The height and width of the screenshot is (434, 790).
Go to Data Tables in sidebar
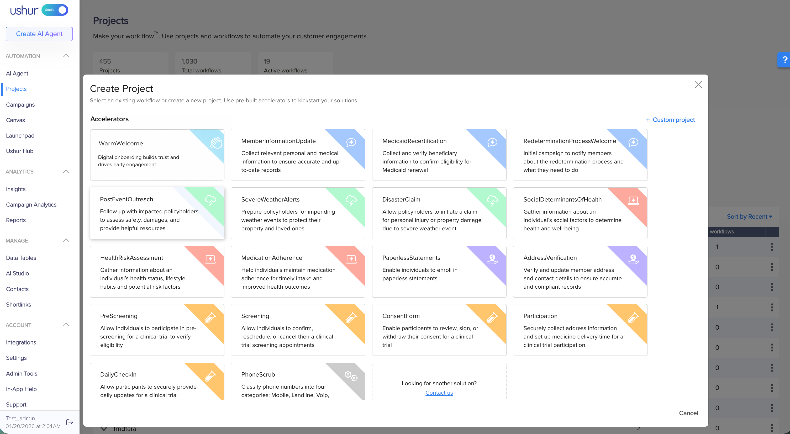[21, 258]
